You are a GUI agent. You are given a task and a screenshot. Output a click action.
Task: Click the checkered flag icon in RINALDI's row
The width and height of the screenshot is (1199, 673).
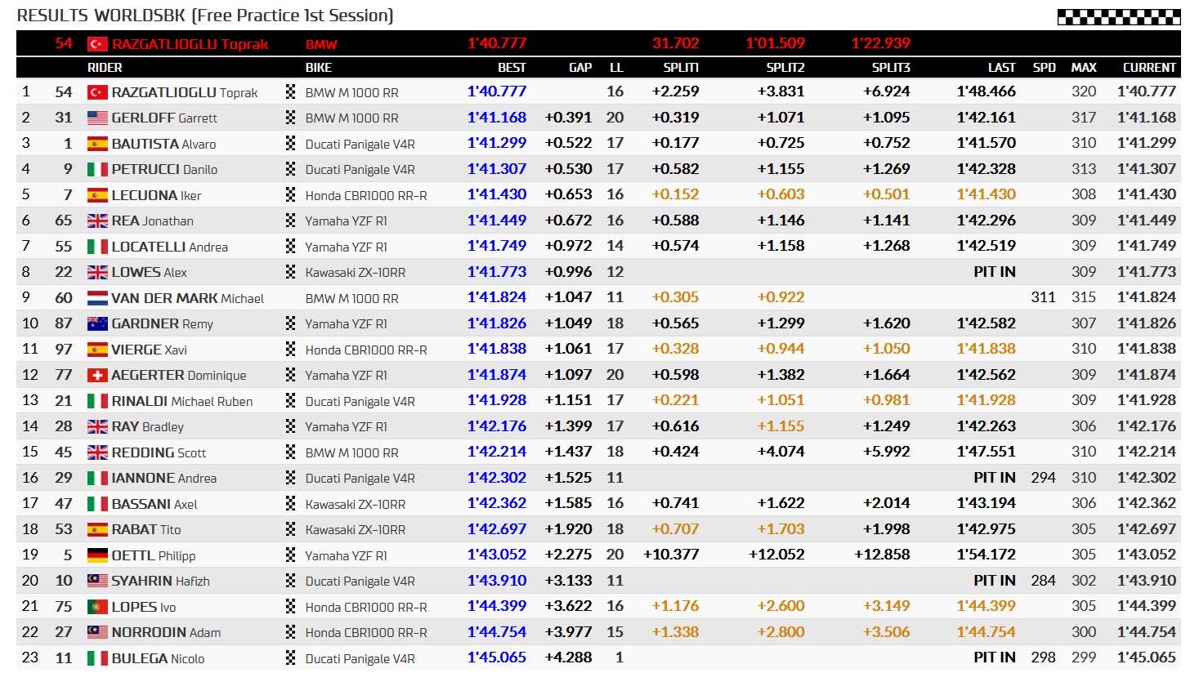[x=290, y=401]
